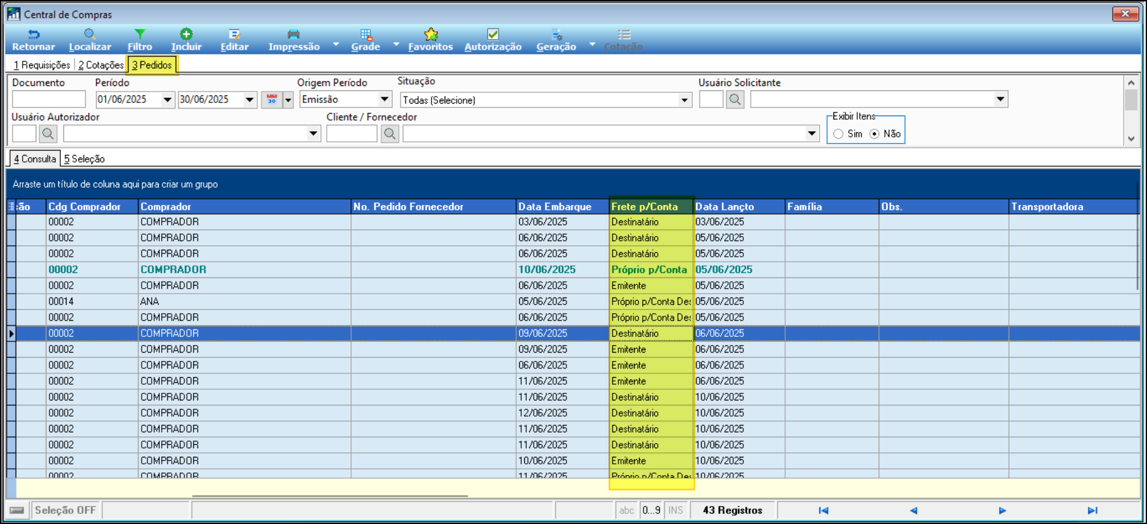This screenshot has height=524, width=1147.
Task: Click the 43 Registros status text
Action: point(732,510)
